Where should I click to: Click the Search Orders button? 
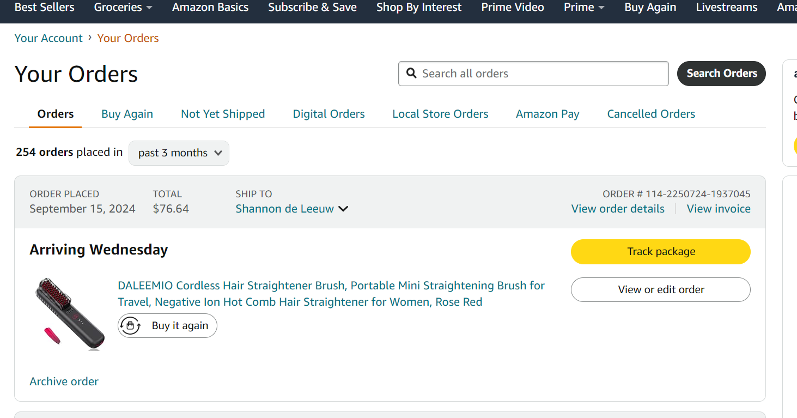(721, 74)
